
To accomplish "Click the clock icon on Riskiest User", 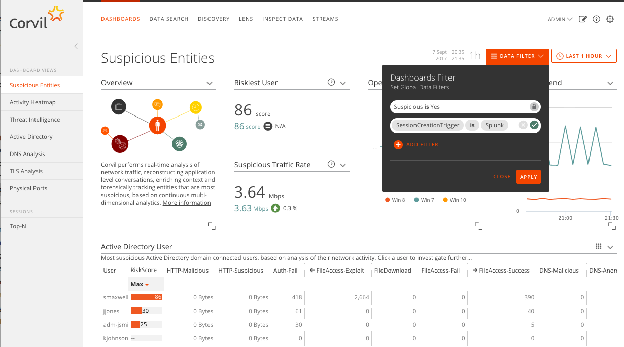I will tap(331, 82).
